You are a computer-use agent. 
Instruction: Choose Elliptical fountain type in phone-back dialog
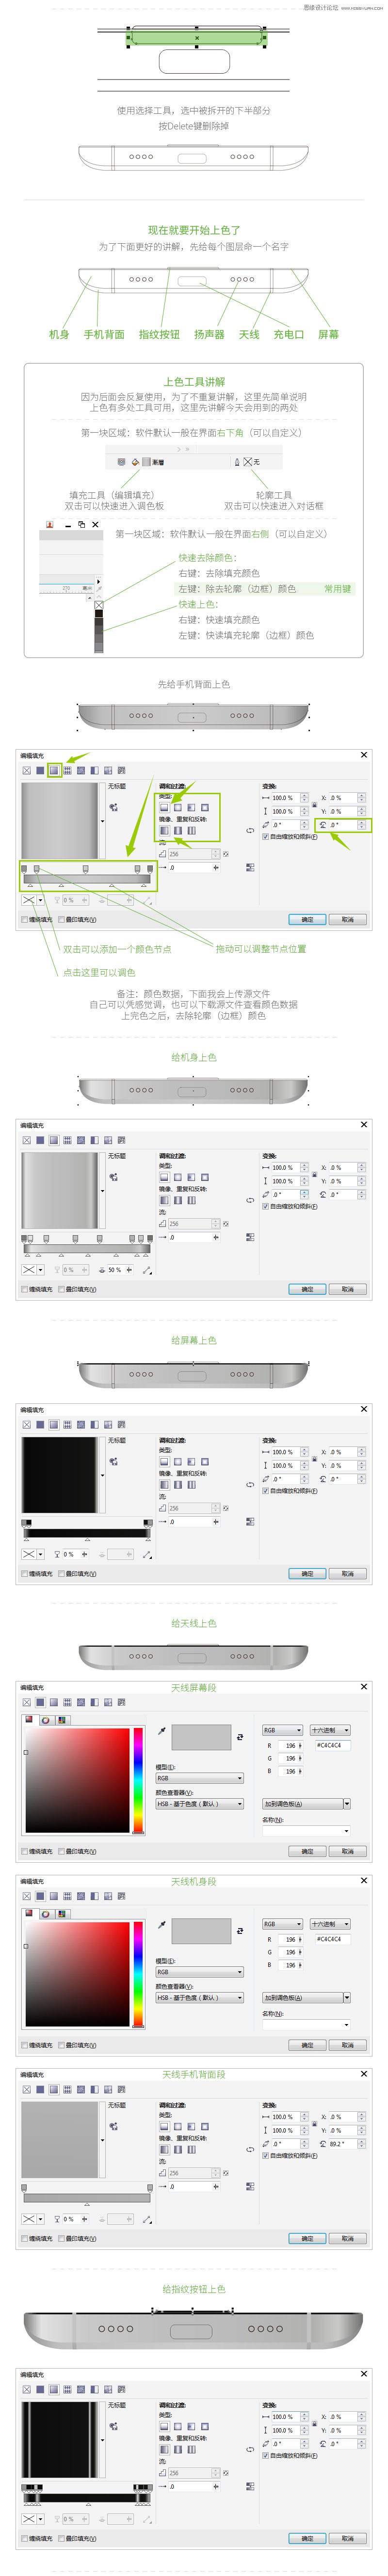[x=178, y=808]
